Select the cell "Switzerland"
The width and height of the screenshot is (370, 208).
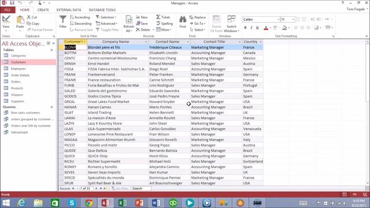[x=253, y=161]
